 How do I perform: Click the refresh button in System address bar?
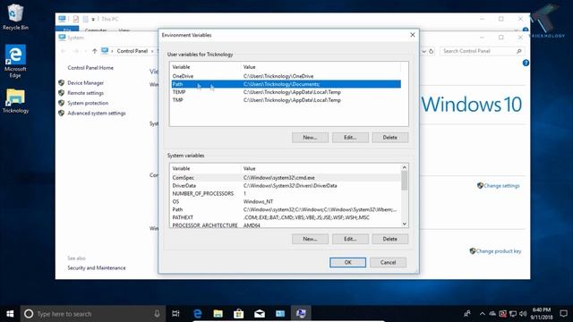(x=432, y=52)
